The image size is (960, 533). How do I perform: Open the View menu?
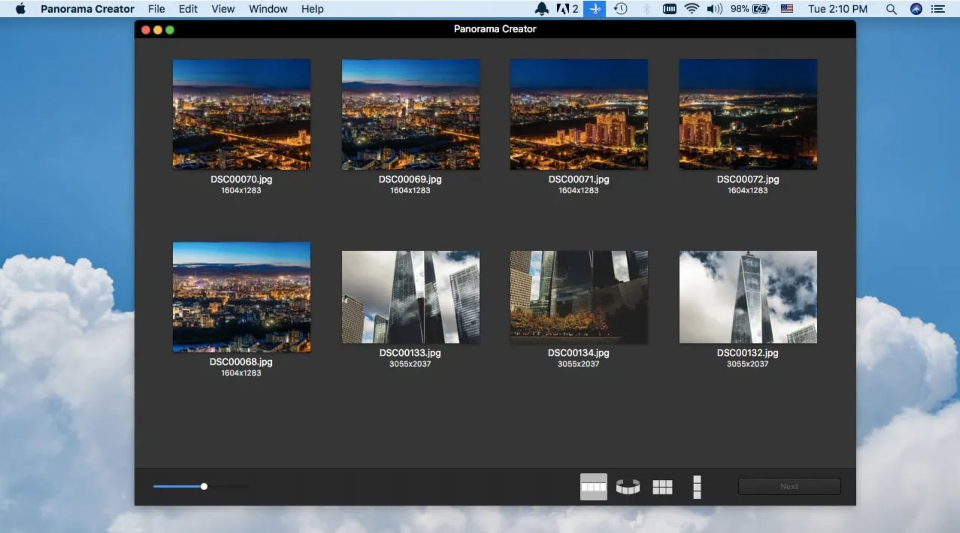click(222, 9)
